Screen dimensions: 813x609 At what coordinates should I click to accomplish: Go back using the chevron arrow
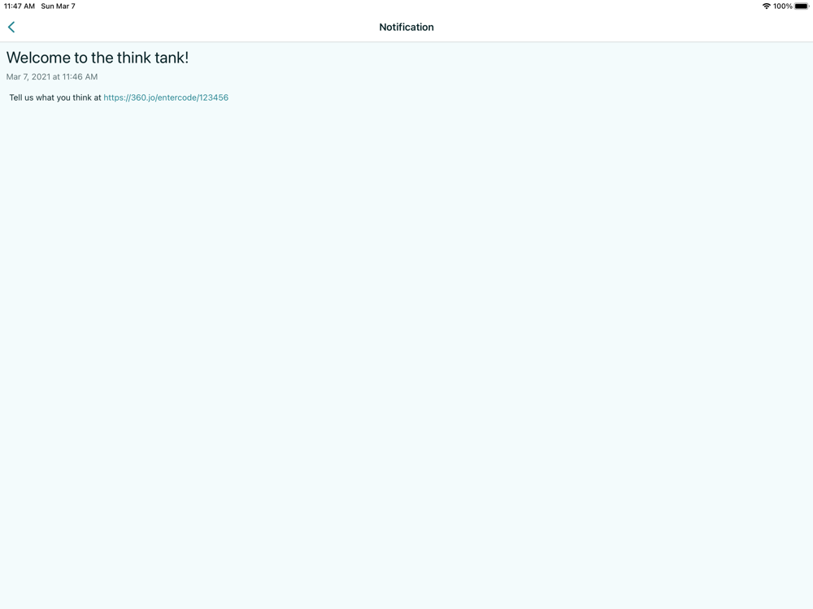(x=11, y=27)
